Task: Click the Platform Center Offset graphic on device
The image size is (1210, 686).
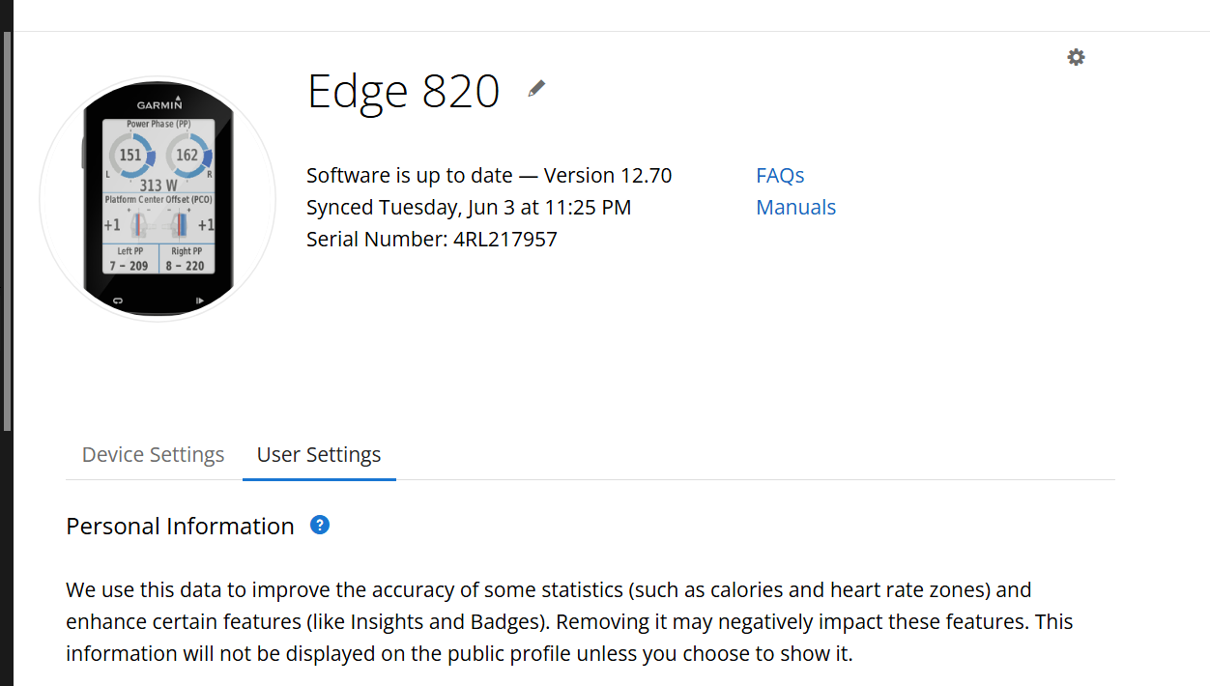Action: (158, 224)
